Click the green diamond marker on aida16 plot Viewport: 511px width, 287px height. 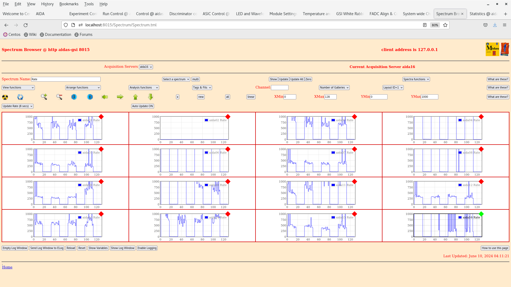click(x=481, y=214)
